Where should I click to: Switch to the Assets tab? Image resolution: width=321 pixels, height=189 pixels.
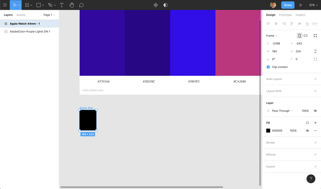click(x=21, y=15)
